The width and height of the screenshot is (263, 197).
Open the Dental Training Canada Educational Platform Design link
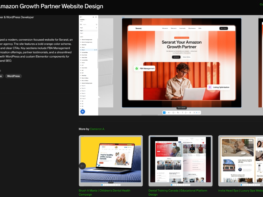[178, 193]
